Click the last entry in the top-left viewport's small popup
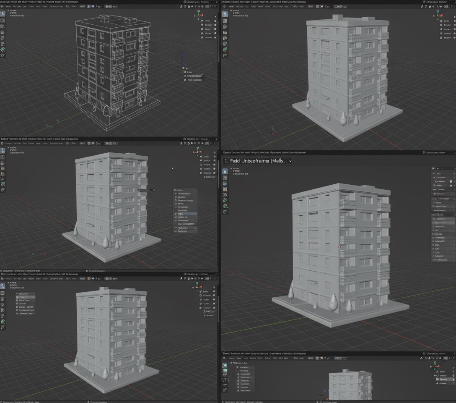The image size is (456, 403). click(x=194, y=79)
